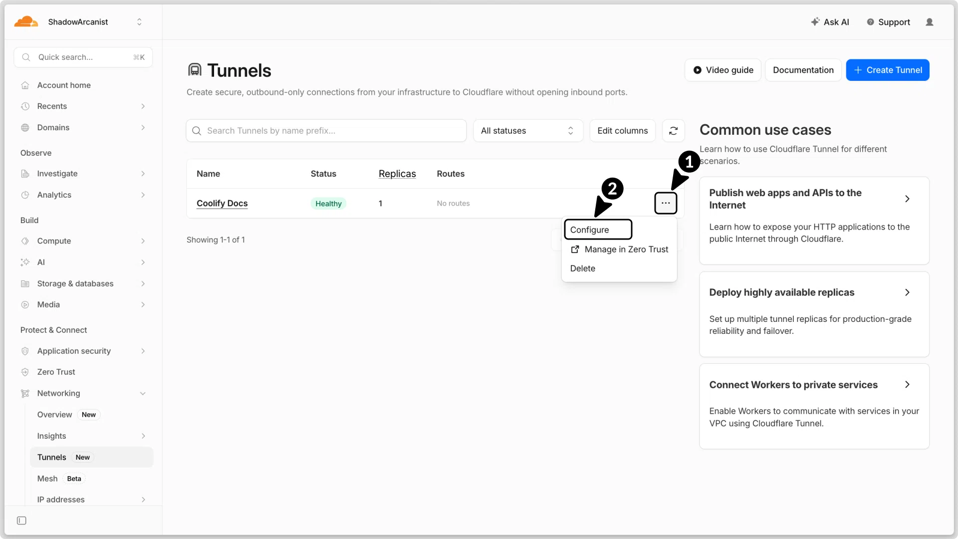This screenshot has width=958, height=539.
Task: Open Connect Workers to private services card
Action: click(814, 406)
